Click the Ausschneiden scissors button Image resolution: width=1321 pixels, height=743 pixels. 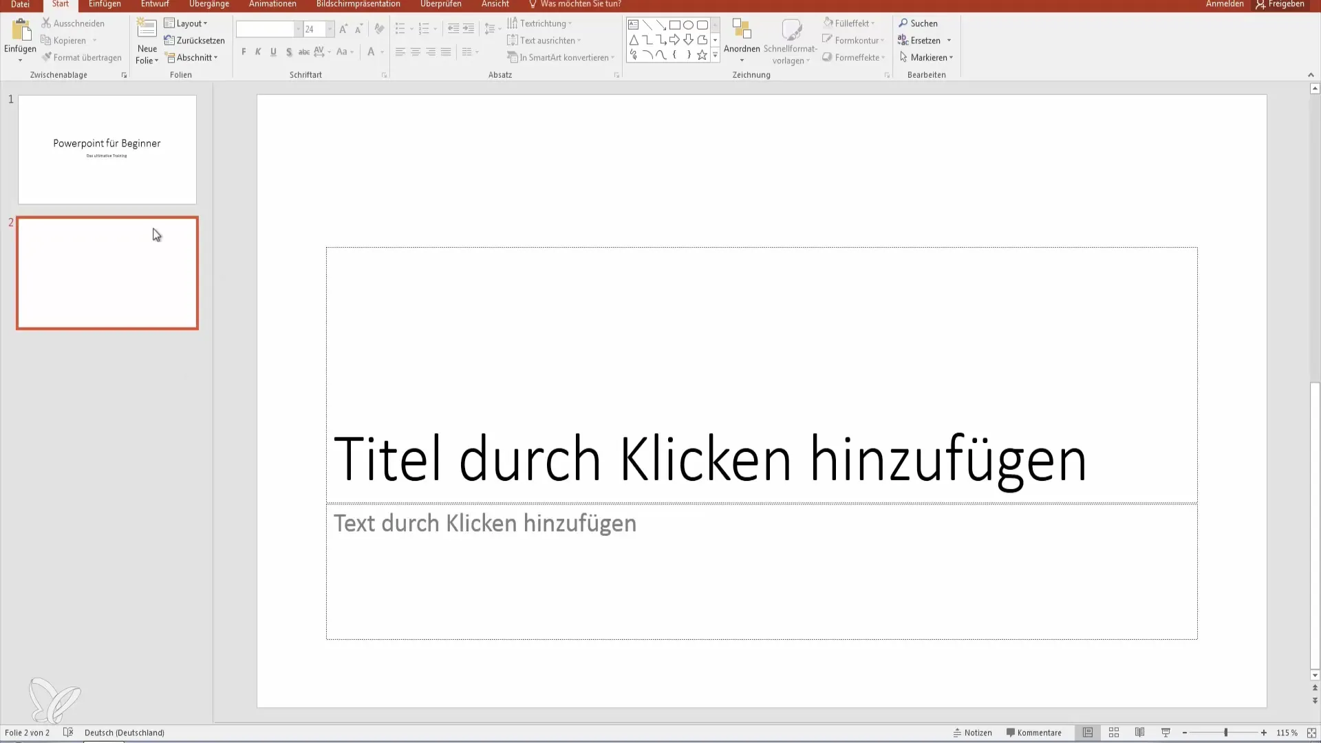pos(73,23)
